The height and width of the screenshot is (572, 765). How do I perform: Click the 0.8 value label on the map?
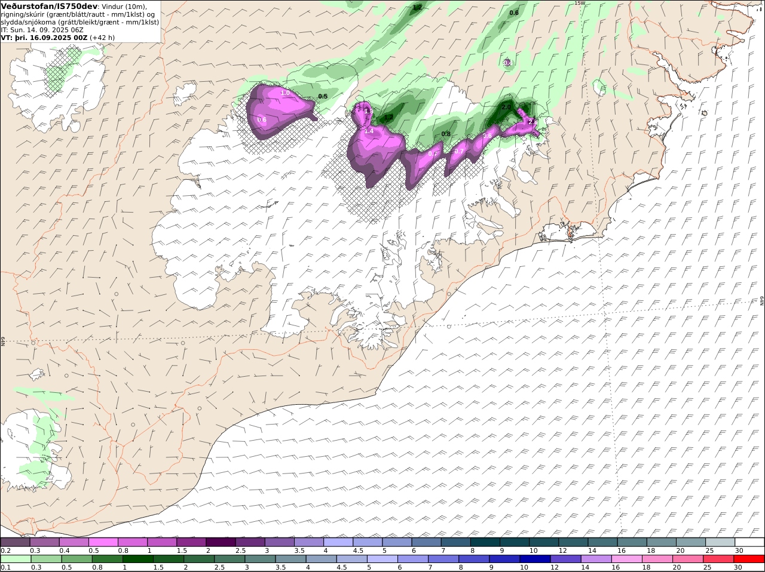446,134
